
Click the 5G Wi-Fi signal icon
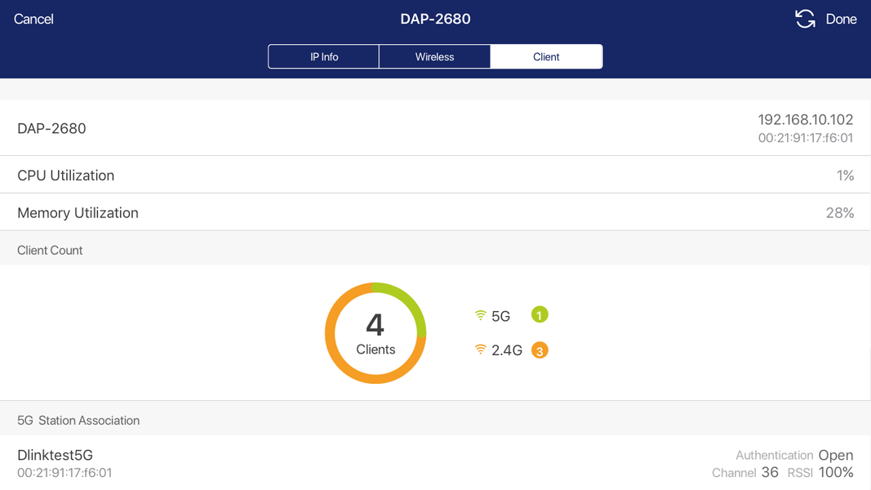coord(480,315)
